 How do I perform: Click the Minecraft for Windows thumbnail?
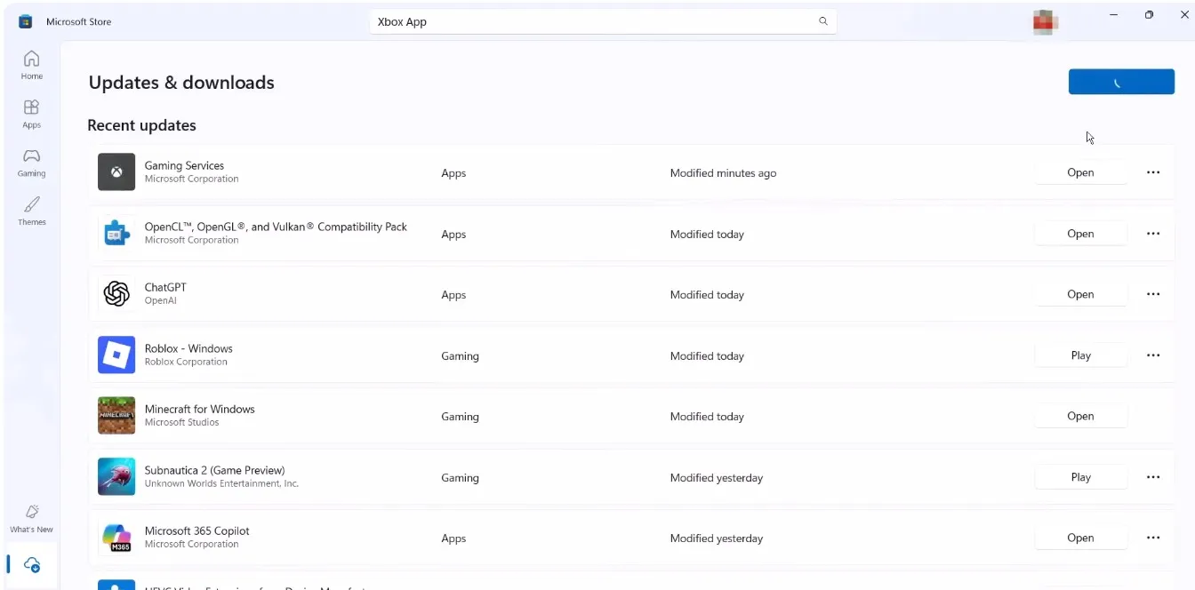click(116, 416)
